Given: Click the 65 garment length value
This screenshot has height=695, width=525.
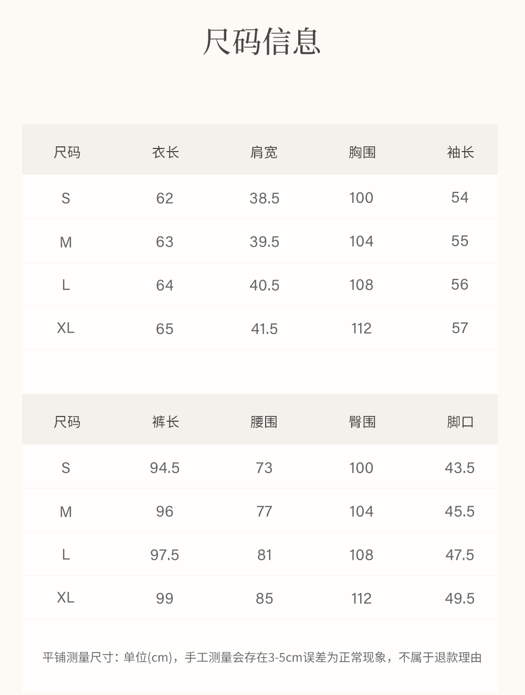Looking at the screenshot, I should [165, 329].
